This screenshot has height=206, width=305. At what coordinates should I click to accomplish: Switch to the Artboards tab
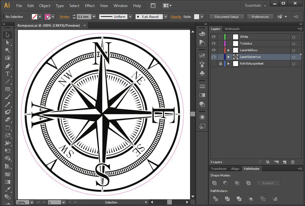[232, 29]
